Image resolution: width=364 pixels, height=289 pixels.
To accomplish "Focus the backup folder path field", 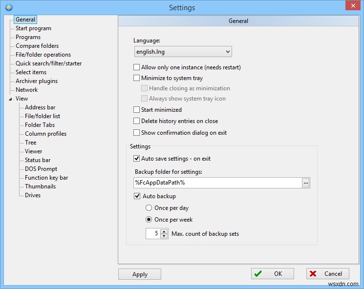I will [218, 183].
